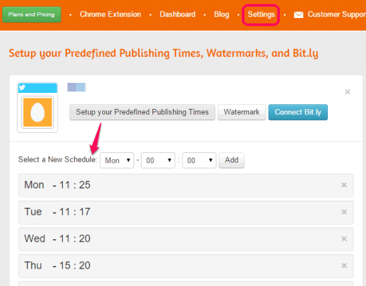Remove the Thu - 15 : 20 schedule entry

pyautogui.click(x=344, y=265)
